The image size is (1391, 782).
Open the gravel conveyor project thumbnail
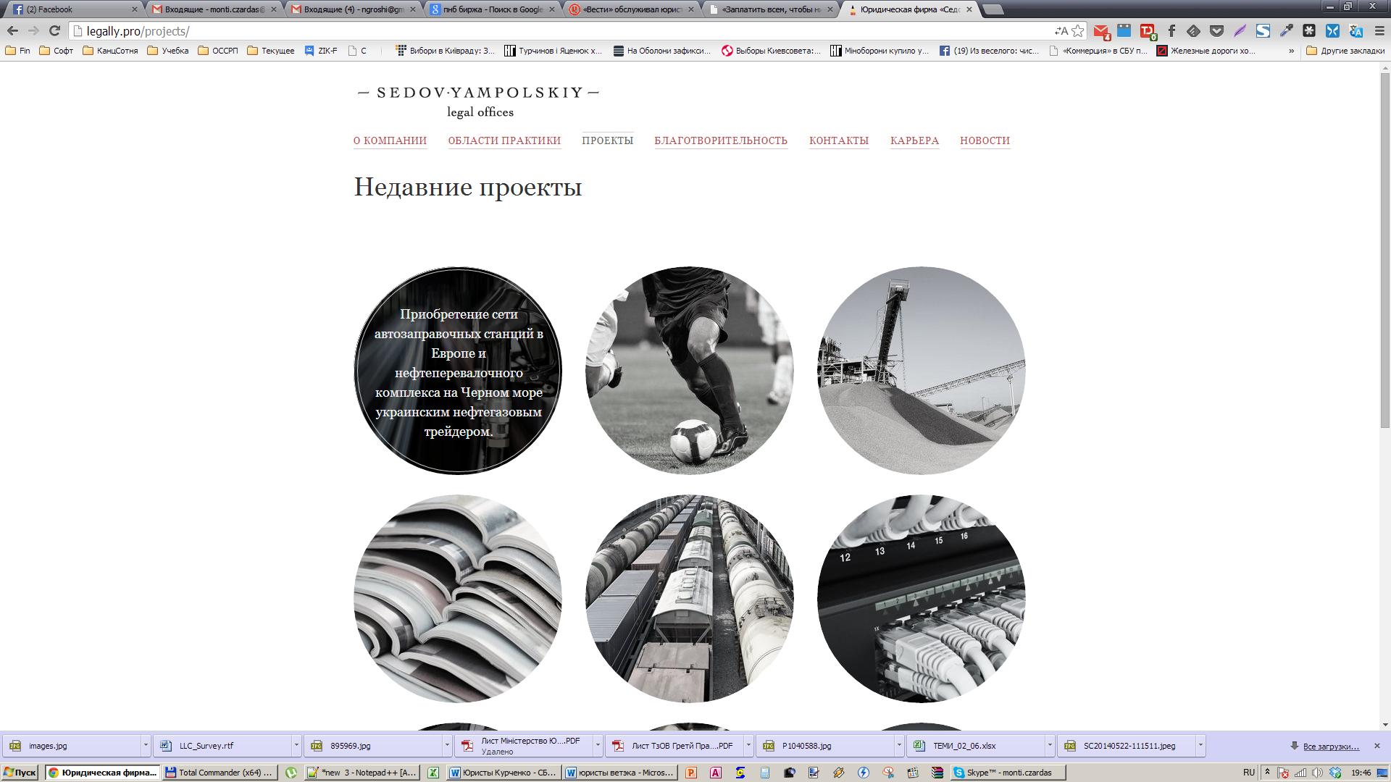point(921,370)
